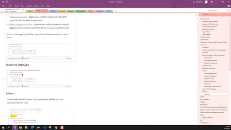The height and width of the screenshot is (130, 231).
Task: Open the Micro Services page
Action: point(205,19)
